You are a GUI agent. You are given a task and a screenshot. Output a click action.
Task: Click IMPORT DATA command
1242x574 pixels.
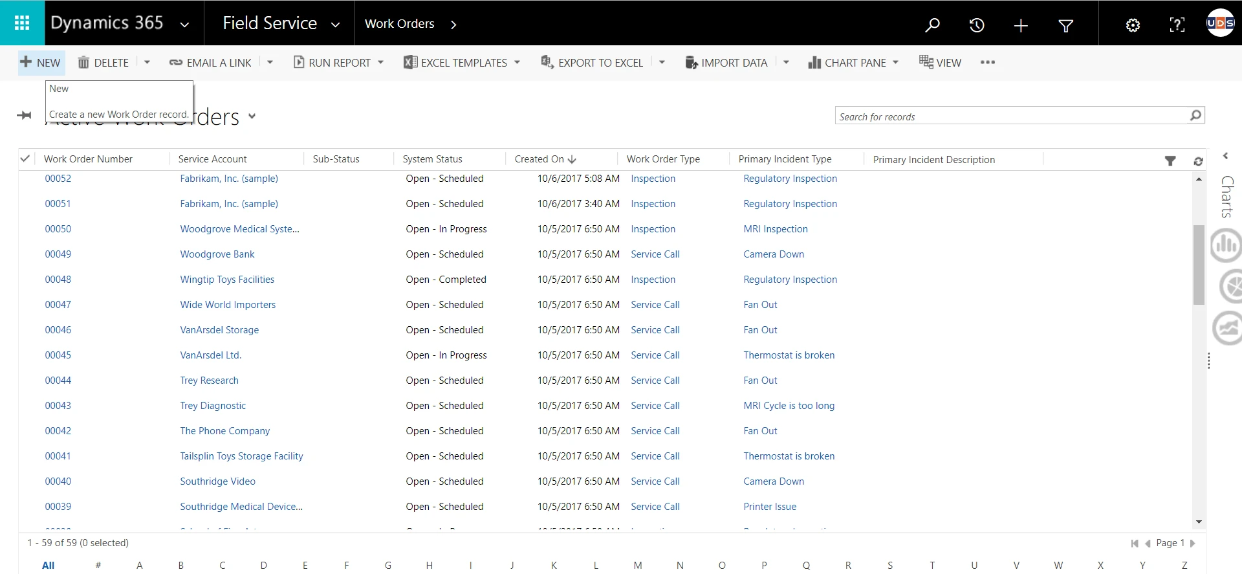(726, 63)
